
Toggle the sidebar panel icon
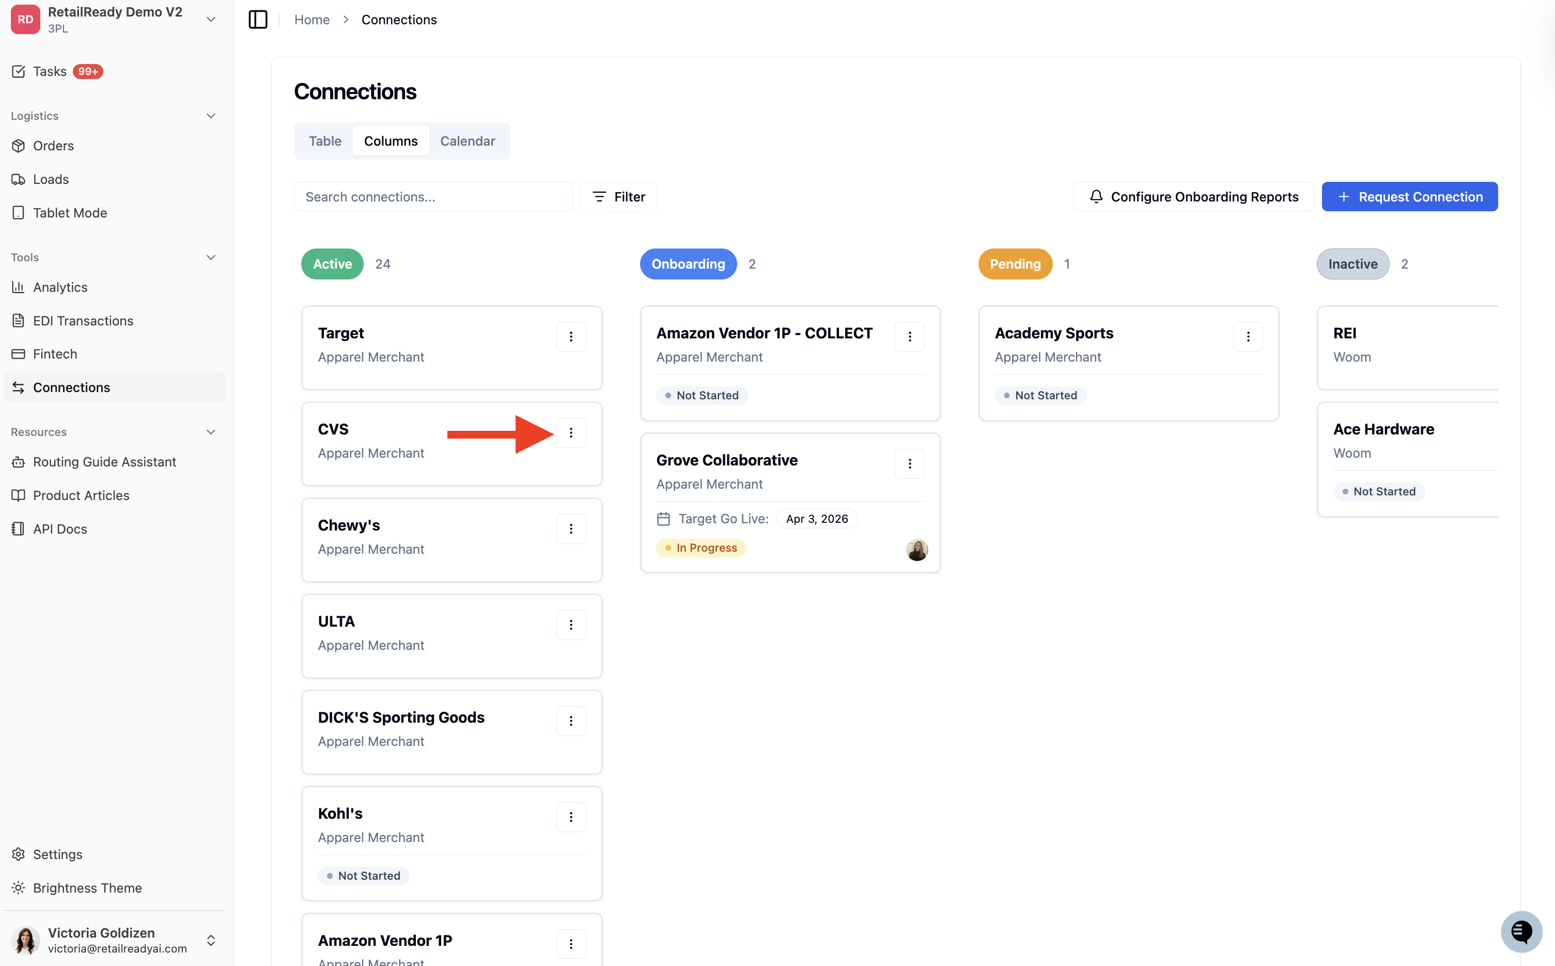(x=257, y=19)
